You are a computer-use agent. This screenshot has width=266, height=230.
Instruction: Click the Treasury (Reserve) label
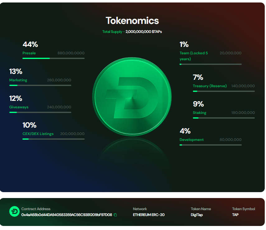[210, 86]
